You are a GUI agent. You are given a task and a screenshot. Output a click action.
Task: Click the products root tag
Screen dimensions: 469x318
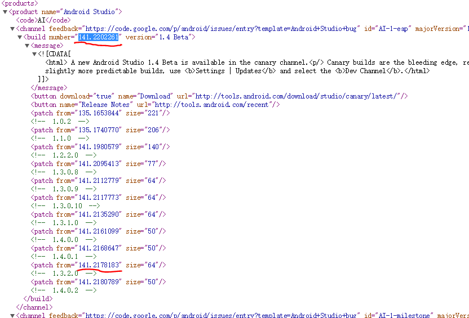[20, 3]
